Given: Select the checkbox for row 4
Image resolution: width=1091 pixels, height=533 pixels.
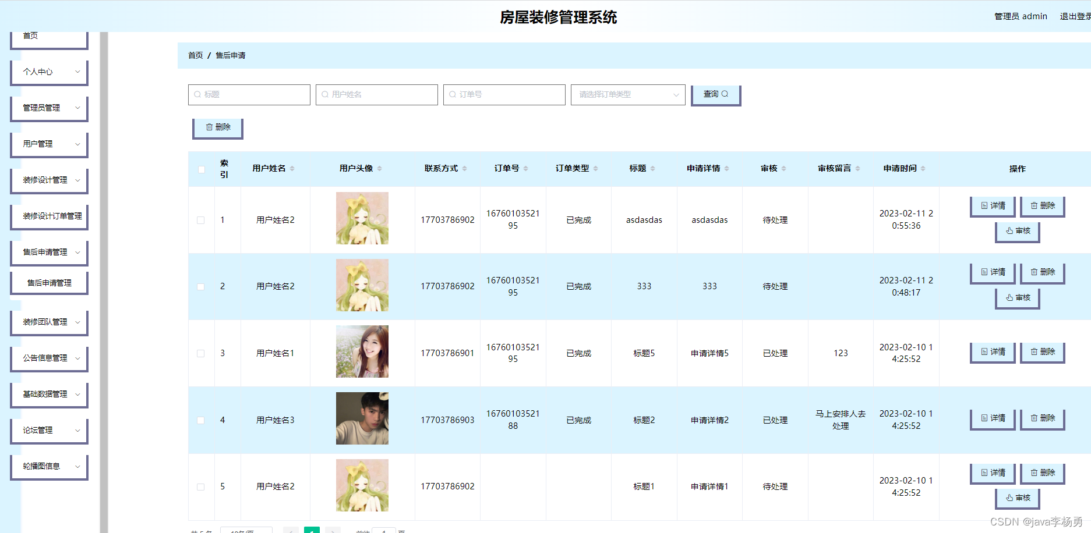Looking at the screenshot, I should point(201,420).
